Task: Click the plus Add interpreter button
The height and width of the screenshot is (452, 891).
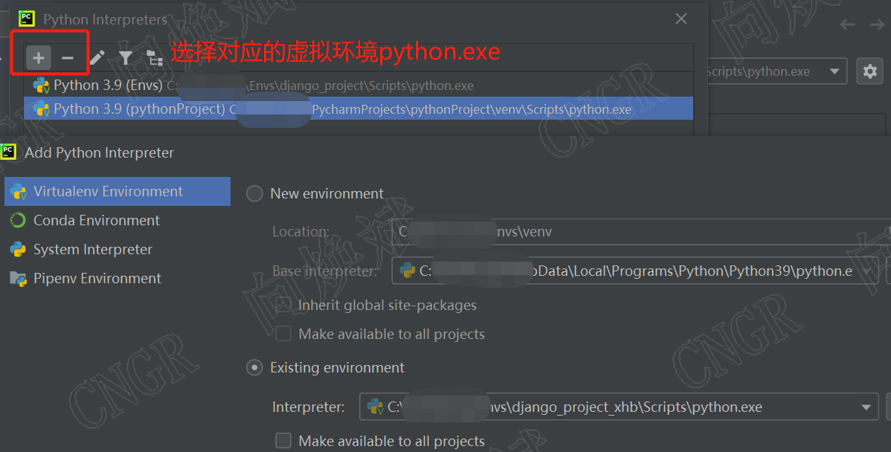Action: (39, 57)
